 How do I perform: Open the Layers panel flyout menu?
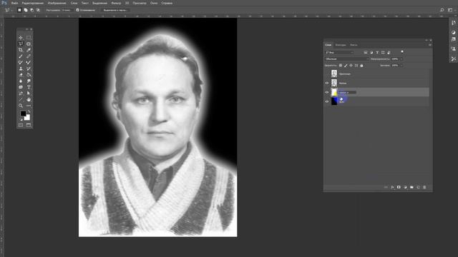tap(430, 45)
